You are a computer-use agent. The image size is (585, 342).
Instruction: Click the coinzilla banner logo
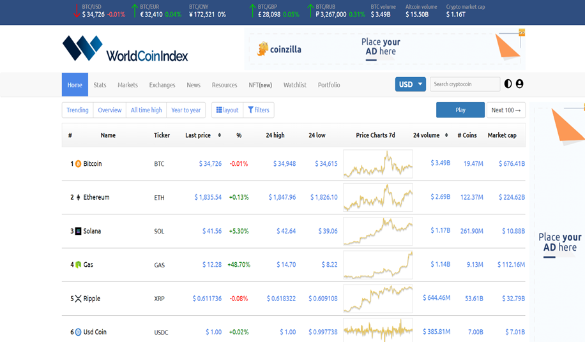[279, 49]
